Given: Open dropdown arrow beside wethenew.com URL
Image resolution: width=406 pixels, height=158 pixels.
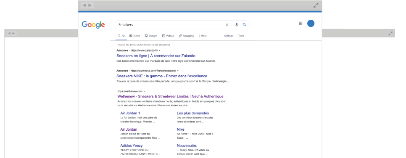Looking at the screenshot, I should point(145,91).
